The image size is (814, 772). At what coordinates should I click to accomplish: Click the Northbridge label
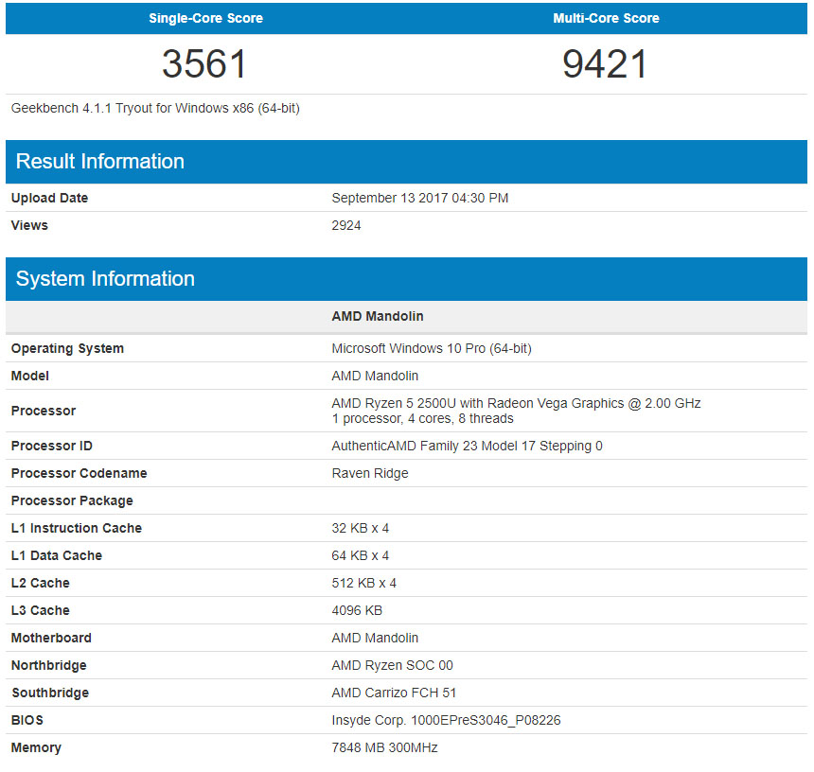(x=49, y=666)
